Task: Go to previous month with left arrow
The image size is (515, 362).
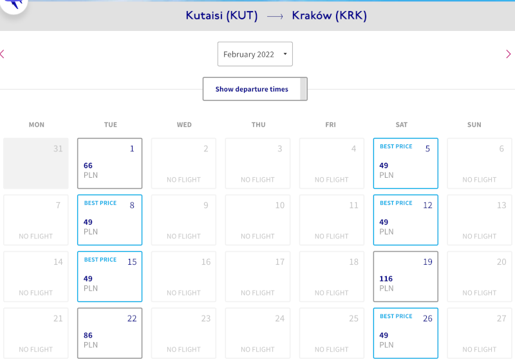Action: (3, 54)
